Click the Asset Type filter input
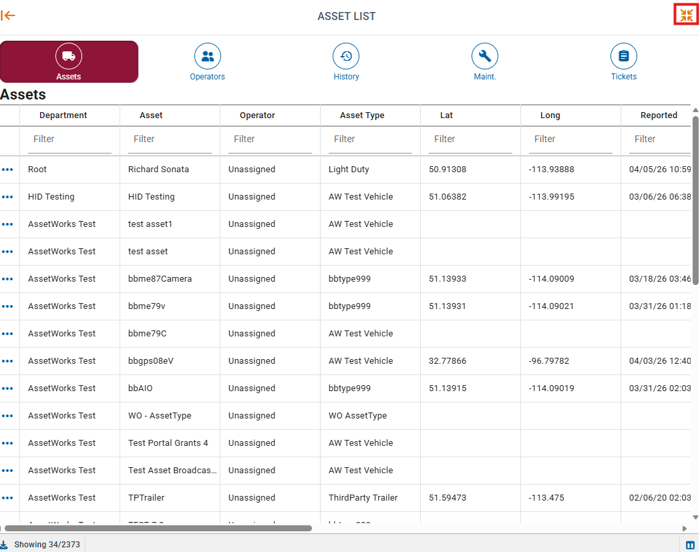This screenshot has height=552, width=700. [370, 140]
